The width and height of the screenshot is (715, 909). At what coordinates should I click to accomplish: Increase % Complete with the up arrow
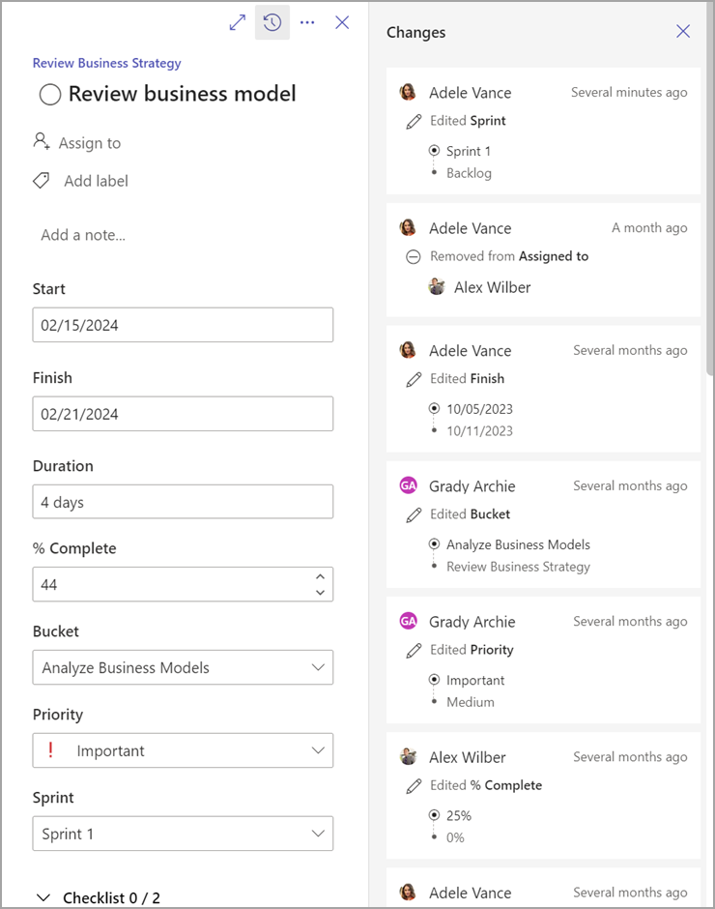pyautogui.click(x=320, y=577)
